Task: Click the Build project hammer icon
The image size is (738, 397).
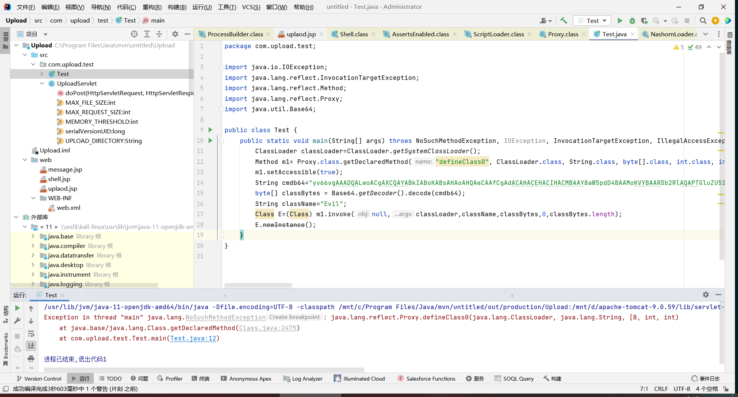Action: coord(564,21)
